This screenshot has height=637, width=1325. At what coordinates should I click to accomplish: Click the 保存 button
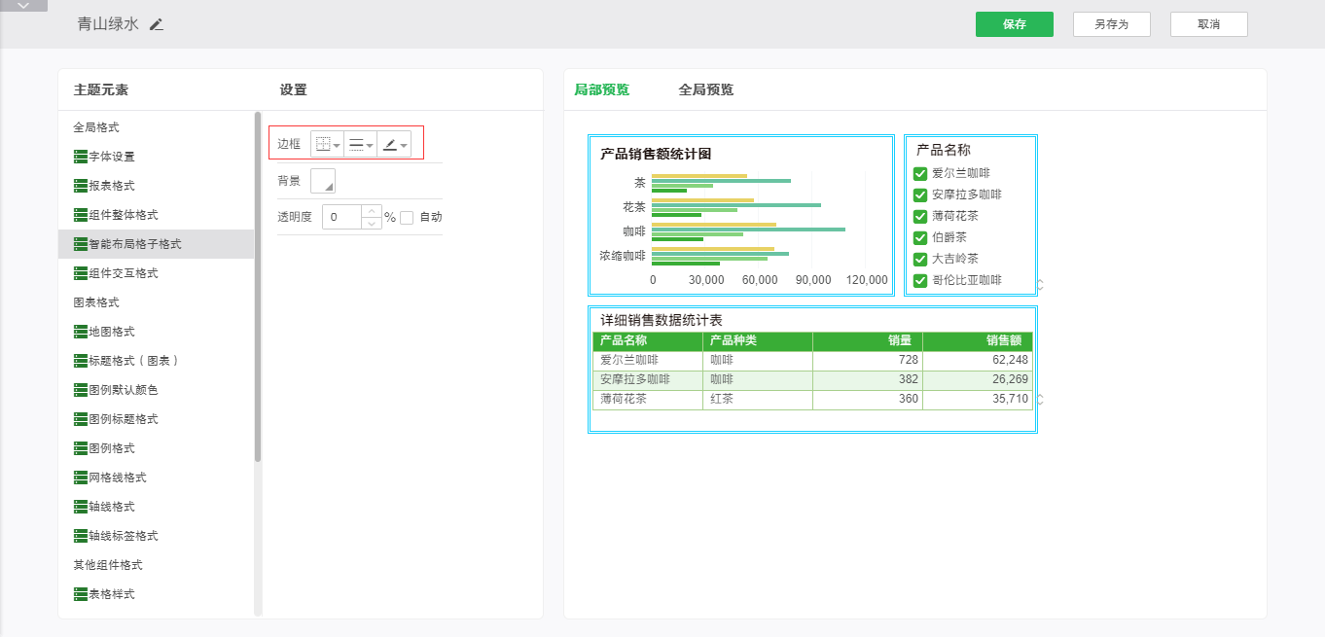point(1014,24)
